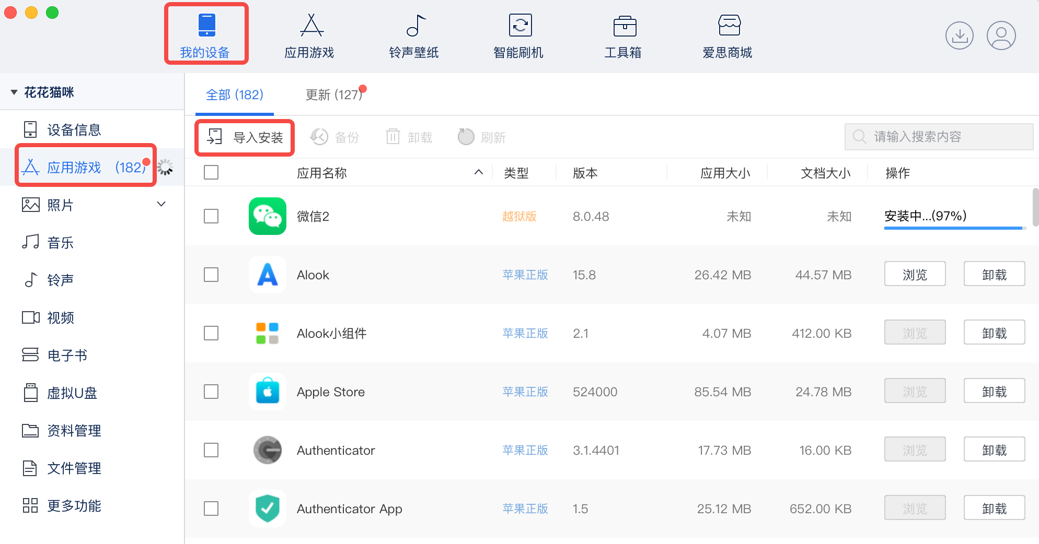
Task: Toggle sort arrow on 应用名称 column
Action: coord(478,172)
